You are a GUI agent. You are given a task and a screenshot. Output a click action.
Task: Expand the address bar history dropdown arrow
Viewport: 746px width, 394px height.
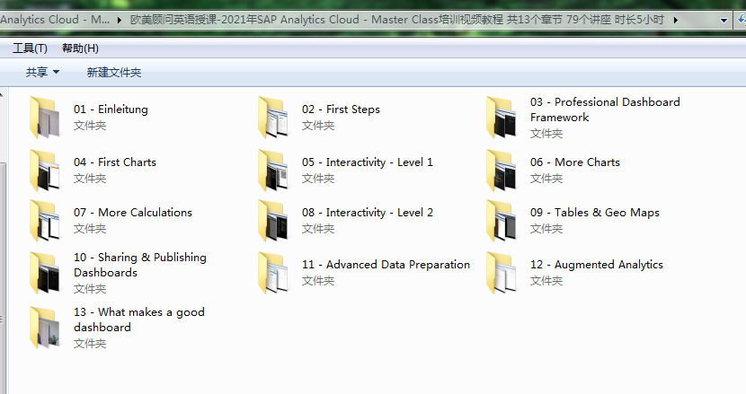coord(724,20)
